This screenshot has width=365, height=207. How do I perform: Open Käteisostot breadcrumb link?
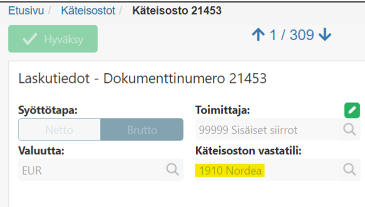pos(88,10)
